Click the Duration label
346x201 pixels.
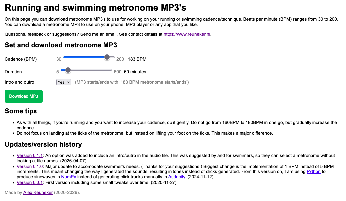[13, 72]
